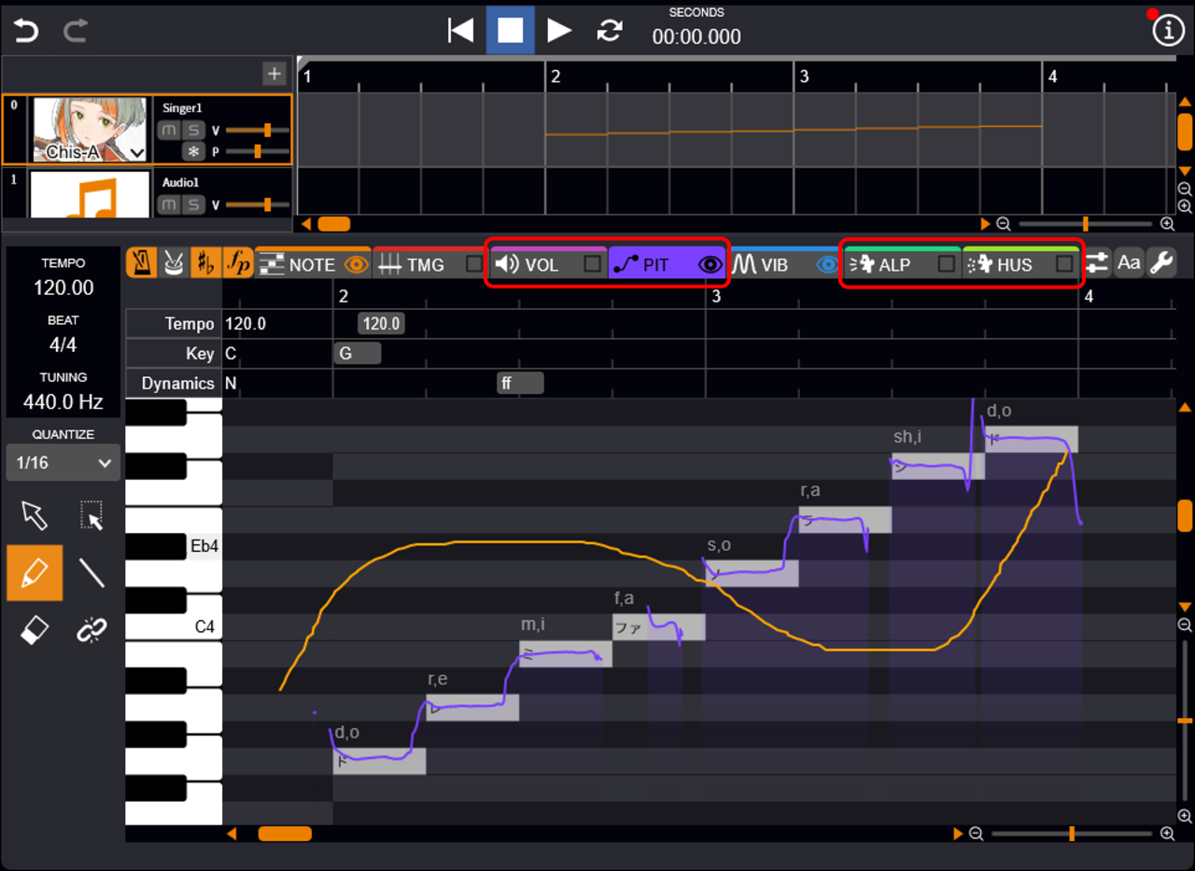The height and width of the screenshot is (871, 1195).
Task: Enable the VOL parameter checkbox
Action: tap(592, 264)
